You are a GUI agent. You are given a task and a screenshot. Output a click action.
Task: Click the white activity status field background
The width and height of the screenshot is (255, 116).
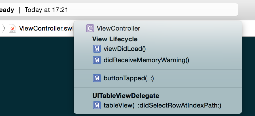click(153, 10)
